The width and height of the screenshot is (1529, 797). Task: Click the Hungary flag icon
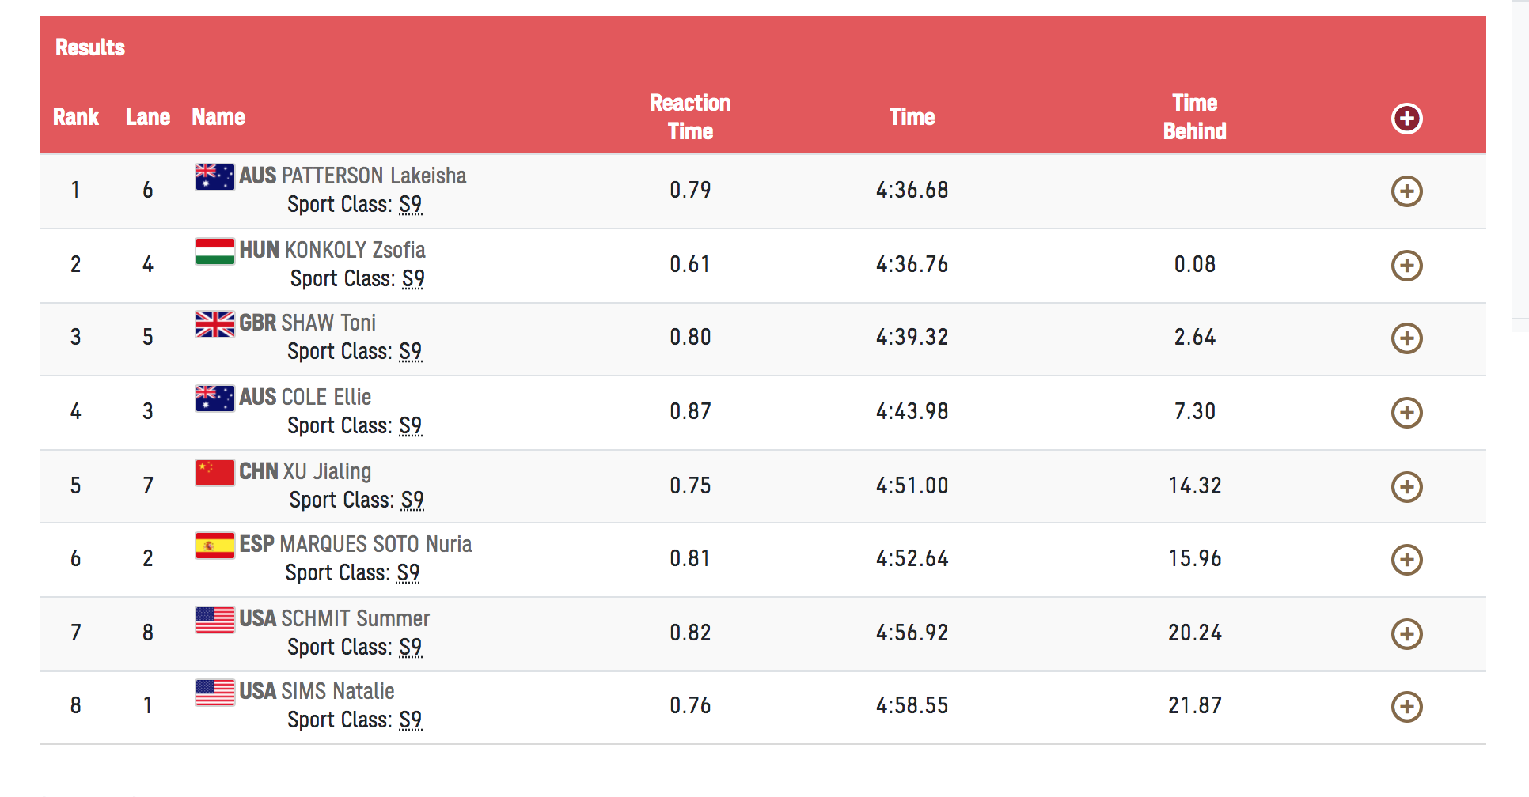click(x=215, y=251)
